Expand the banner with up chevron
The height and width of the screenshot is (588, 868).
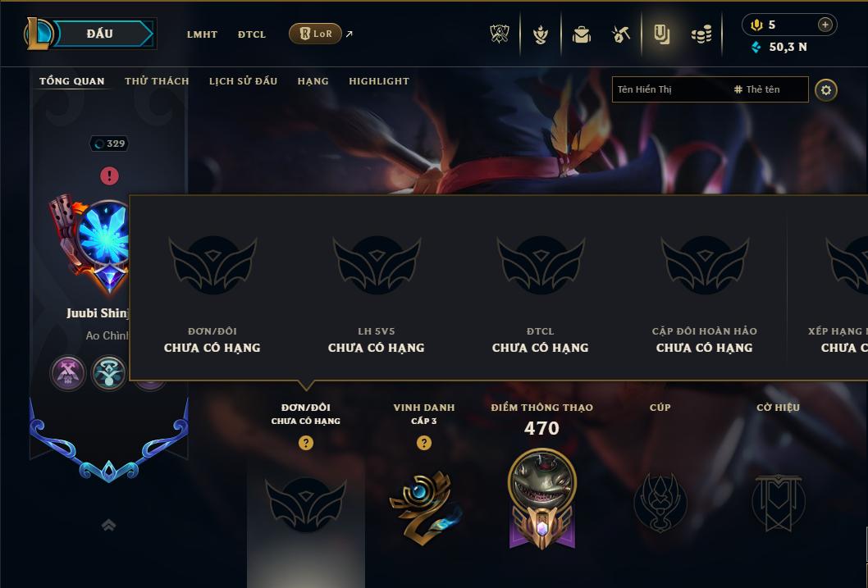click(x=109, y=525)
